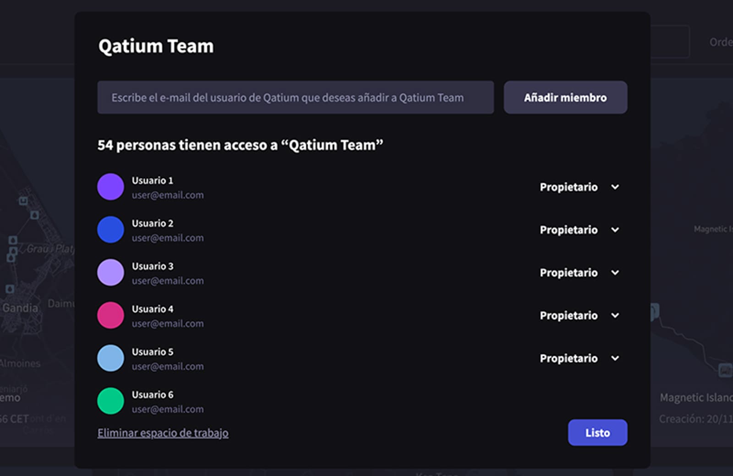This screenshot has height=476, width=733.
Task: Open Usuario 5 Propietario role dropdown
Action: pos(579,358)
